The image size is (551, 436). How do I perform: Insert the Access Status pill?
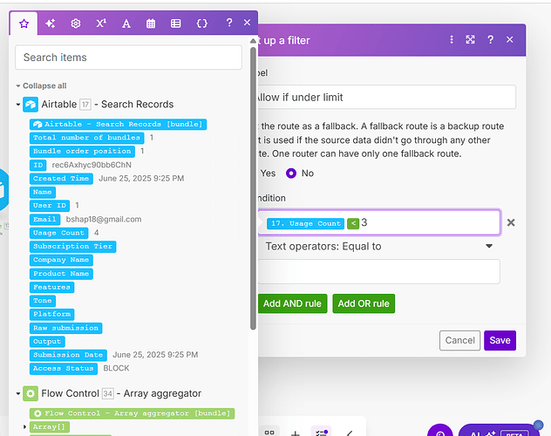click(64, 369)
